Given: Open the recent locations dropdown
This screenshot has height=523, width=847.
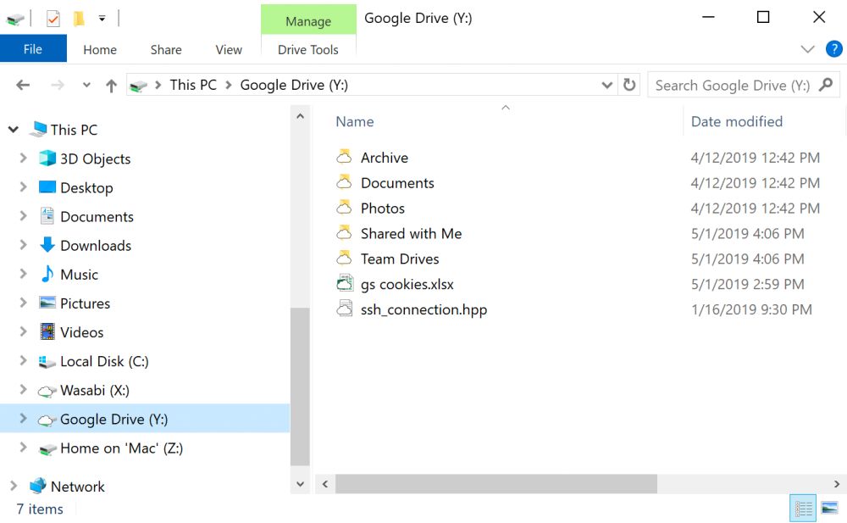Looking at the screenshot, I should tap(86, 85).
